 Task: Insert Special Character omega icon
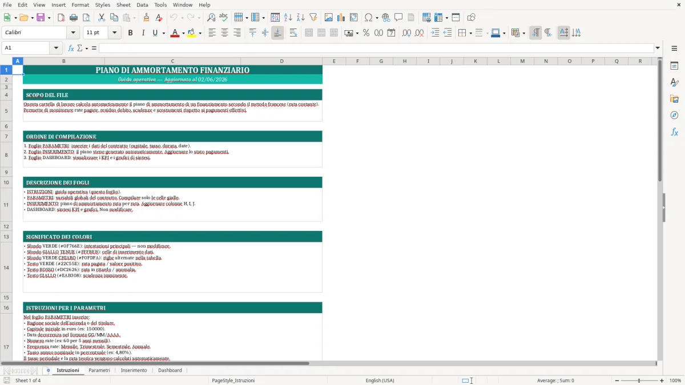[x=369, y=17]
